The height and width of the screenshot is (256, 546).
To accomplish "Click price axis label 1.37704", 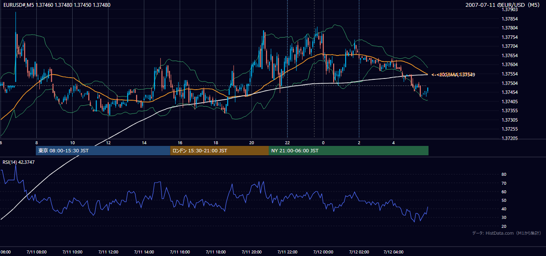I will click(510, 46).
